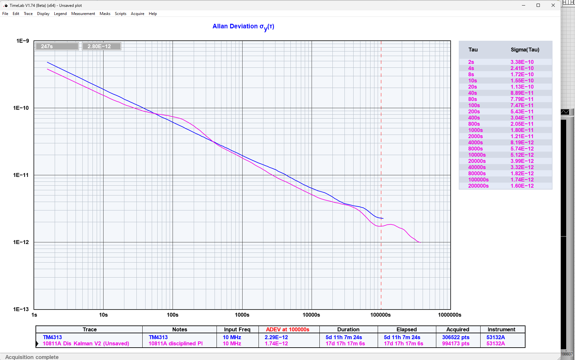Click the Duration column header

(348, 329)
